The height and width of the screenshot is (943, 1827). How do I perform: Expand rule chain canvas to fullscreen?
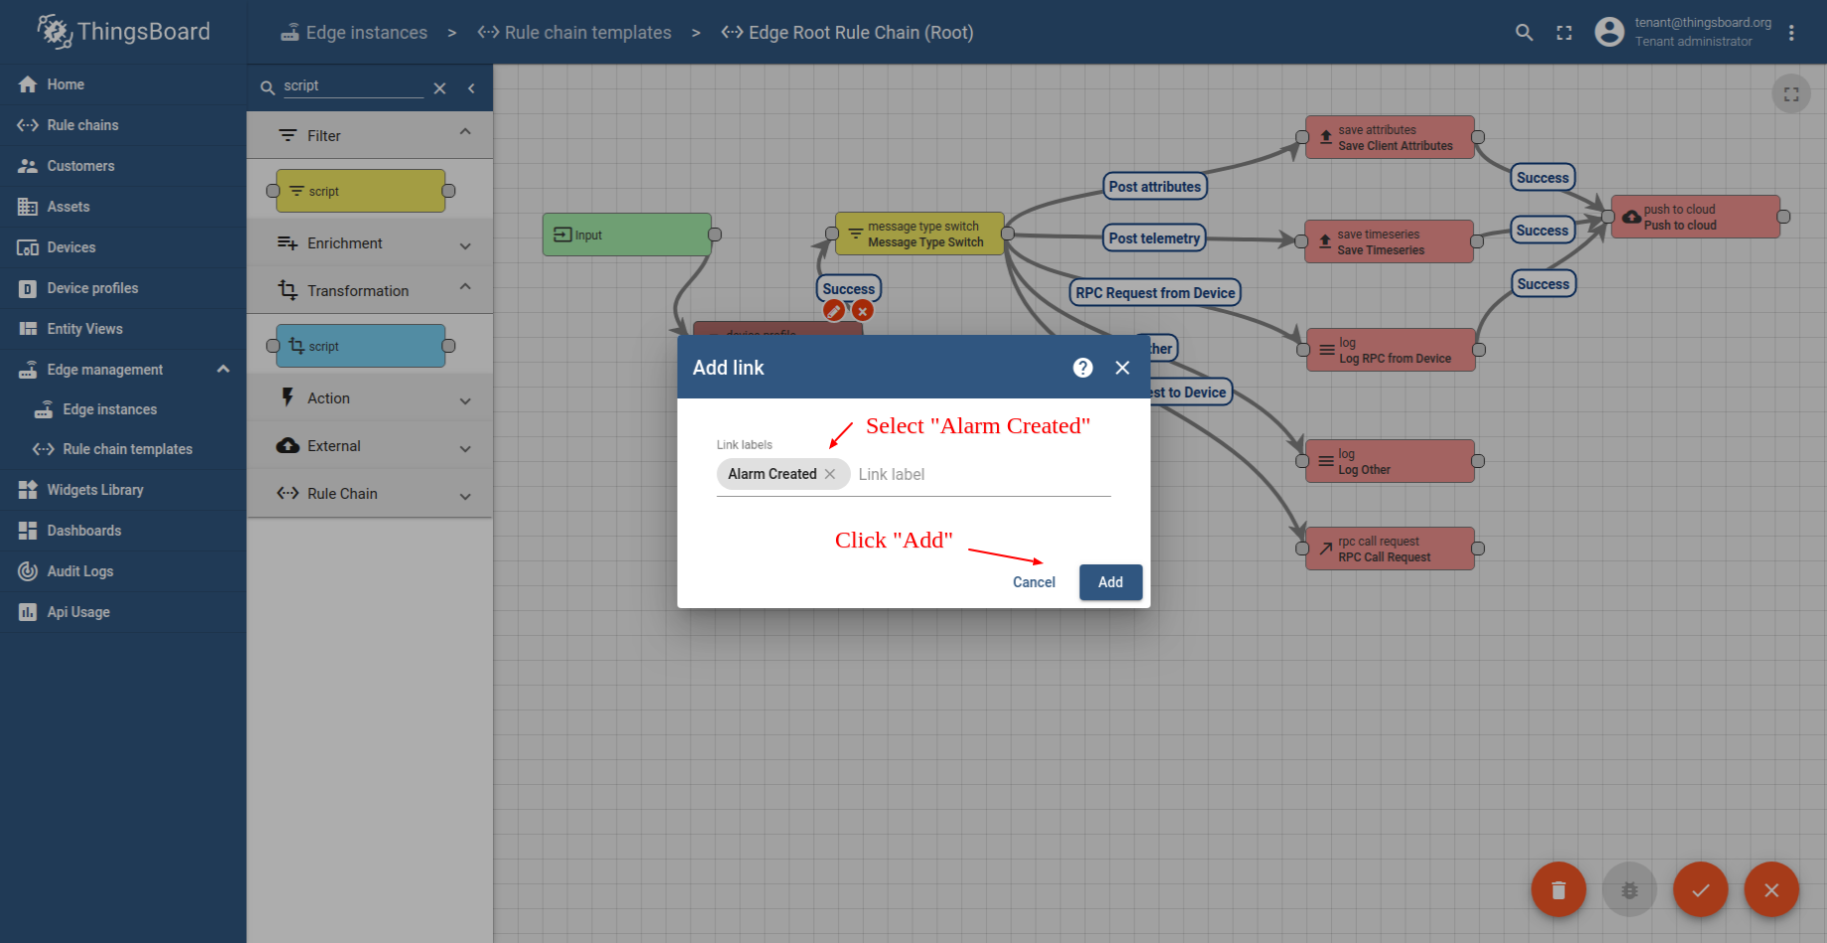tap(1791, 94)
